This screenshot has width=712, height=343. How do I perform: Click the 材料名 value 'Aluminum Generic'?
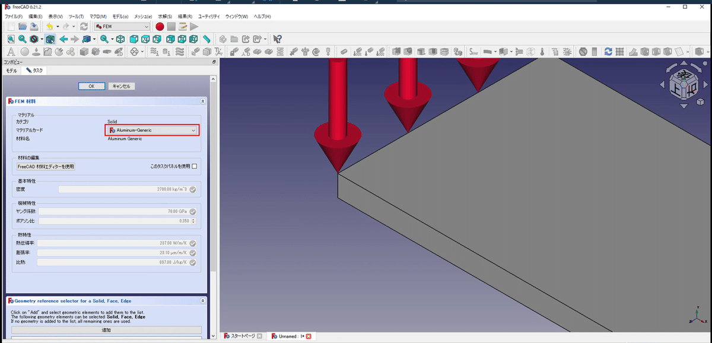(125, 138)
